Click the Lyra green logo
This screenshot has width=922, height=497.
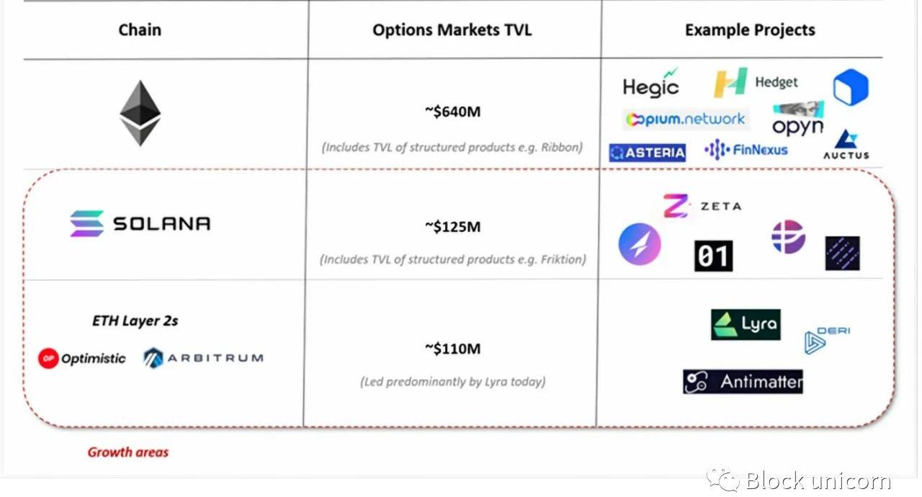point(746,325)
